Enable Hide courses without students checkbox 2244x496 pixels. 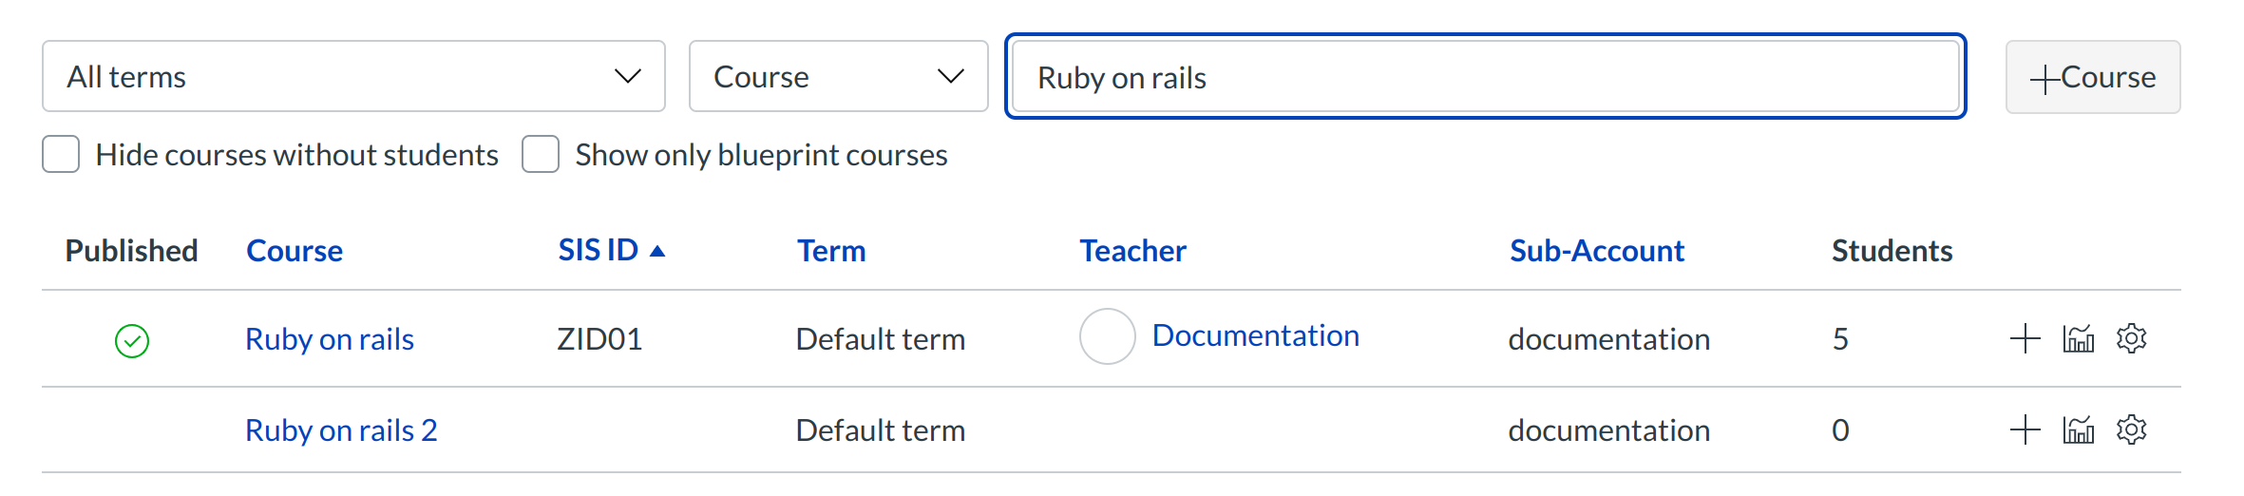[x=61, y=154]
